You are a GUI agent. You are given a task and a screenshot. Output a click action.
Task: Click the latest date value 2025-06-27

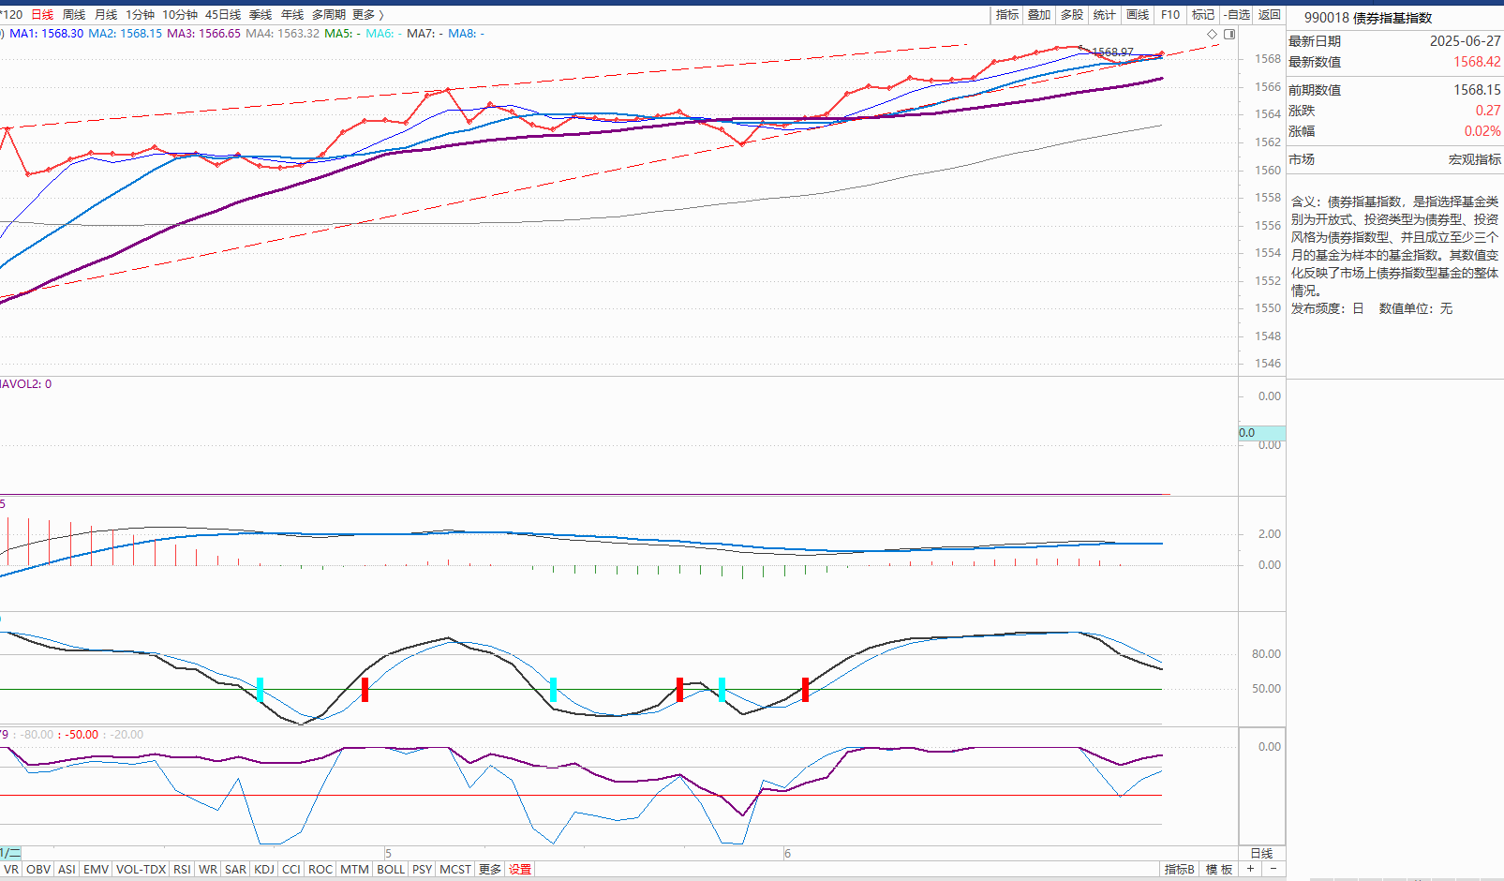pos(1465,41)
